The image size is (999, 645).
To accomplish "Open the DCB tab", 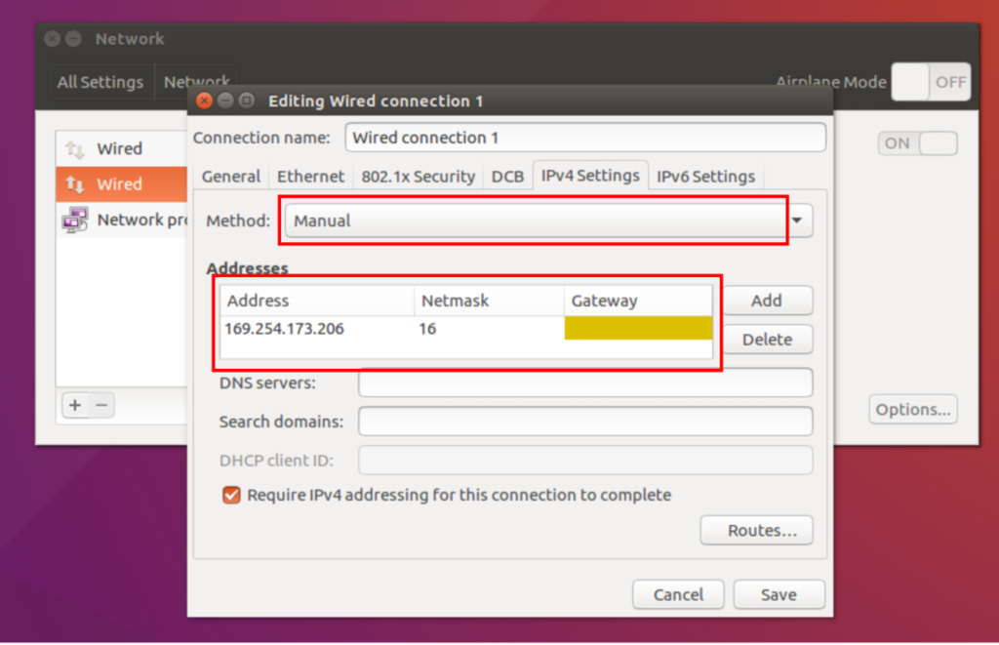I will point(507,177).
